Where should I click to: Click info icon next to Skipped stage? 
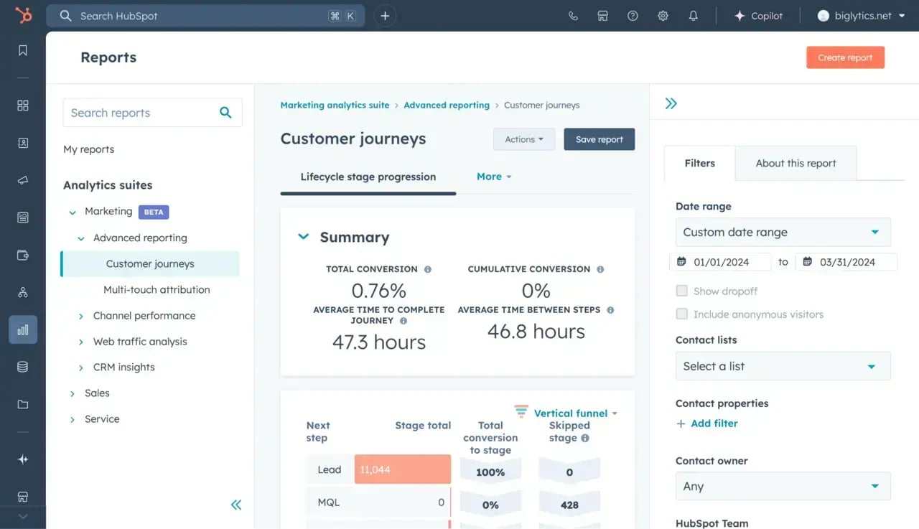pyautogui.click(x=585, y=438)
